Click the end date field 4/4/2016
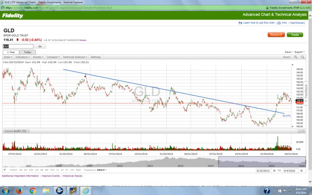312x195 pixels. pos(291,170)
